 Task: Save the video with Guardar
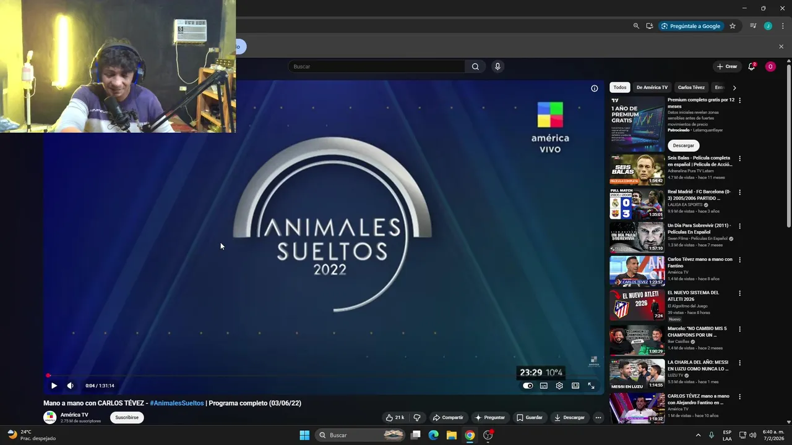[x=530, y=417]
